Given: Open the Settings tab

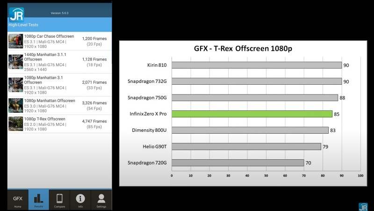Looking at the screenshot, I should [x=101, y=200].
